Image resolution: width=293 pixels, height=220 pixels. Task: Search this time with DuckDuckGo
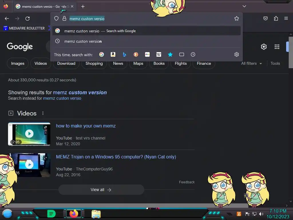click(x=136, y=54)
